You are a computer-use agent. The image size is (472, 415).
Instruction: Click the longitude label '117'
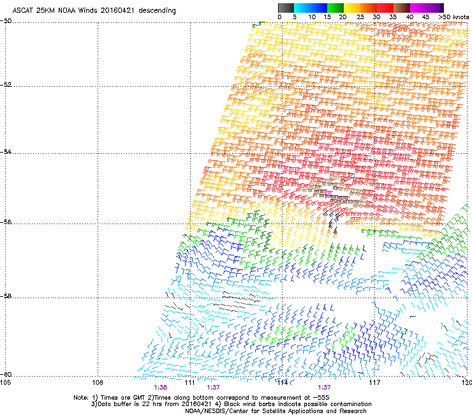(374, 382)
